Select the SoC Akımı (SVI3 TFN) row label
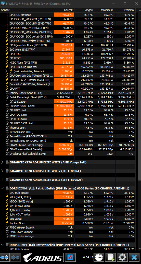 click(22, 49)
